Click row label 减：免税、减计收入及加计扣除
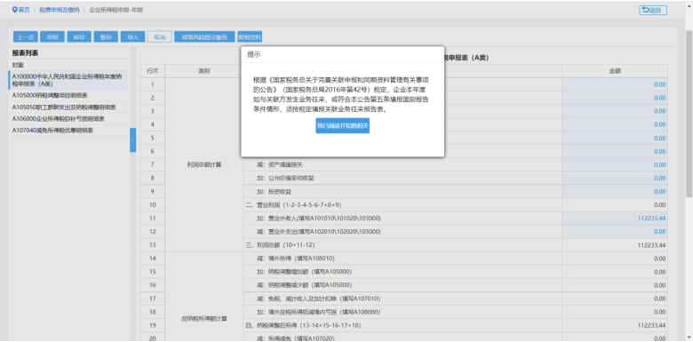The image size is (693, 342). click(x=318, y=298)
